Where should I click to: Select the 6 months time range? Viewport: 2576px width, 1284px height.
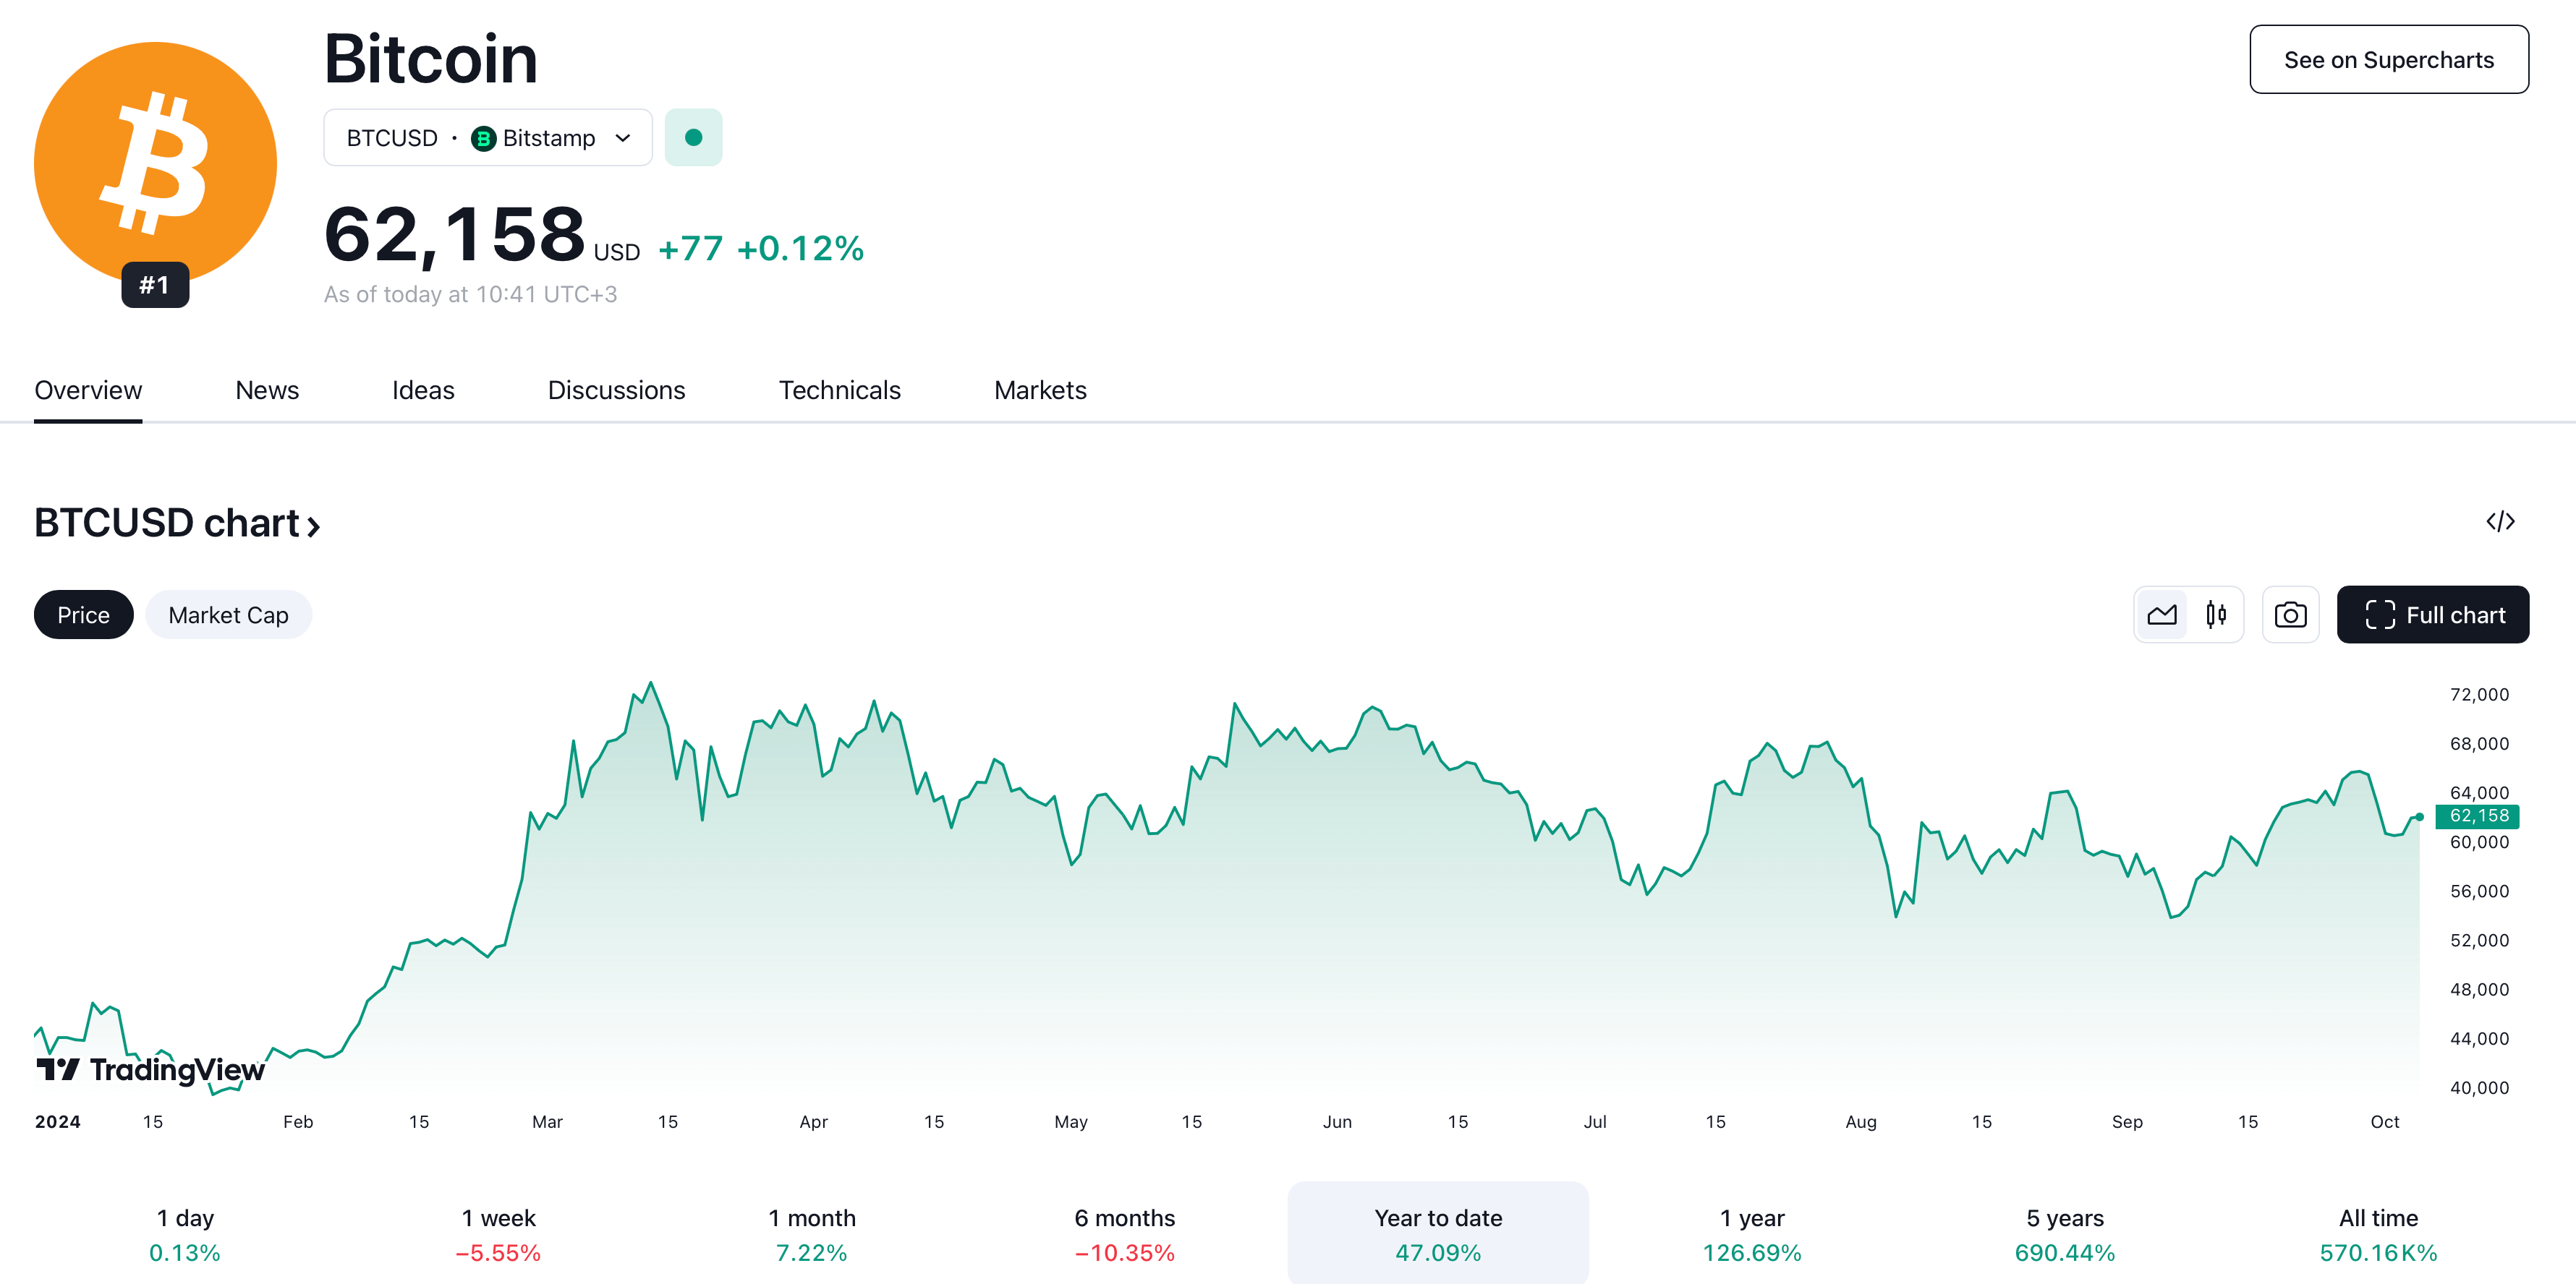click(1124, 1234)
